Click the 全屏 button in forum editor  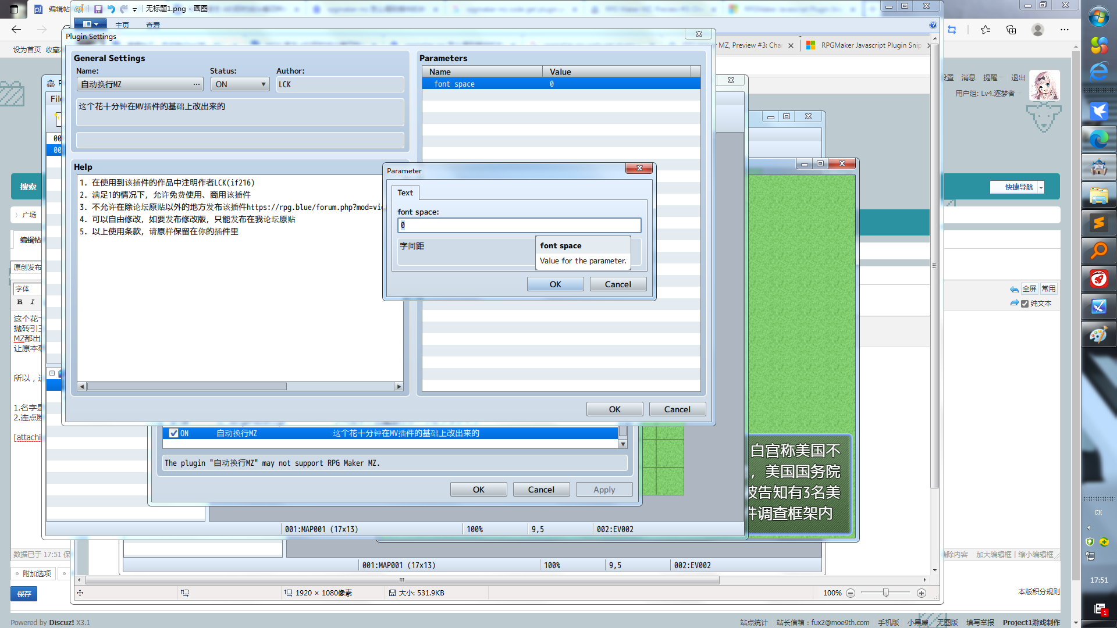[x=1029, y=289]
